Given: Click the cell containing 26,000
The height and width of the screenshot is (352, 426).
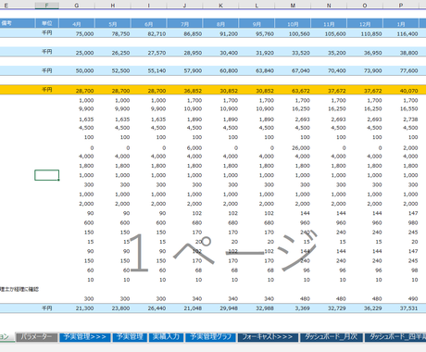Looking at the screenshot, I should pos(293,147).
